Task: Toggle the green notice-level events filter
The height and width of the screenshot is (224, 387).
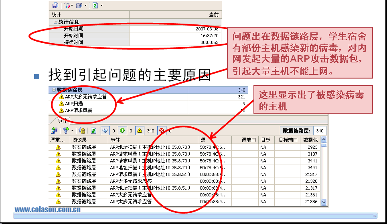Action: (x=122, y=131)
